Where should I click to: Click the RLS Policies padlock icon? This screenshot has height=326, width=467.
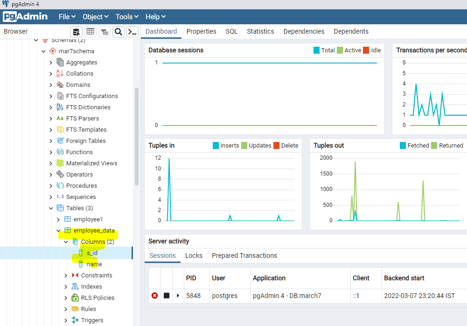click(x=75, y=298)
